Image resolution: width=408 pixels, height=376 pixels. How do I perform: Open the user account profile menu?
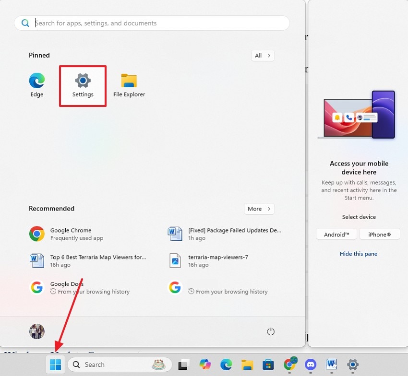(x=36, y=331)
